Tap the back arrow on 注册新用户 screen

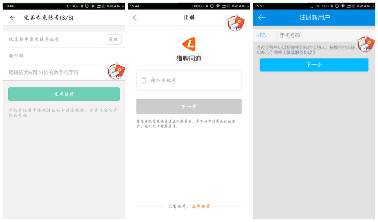coord(262,18)
